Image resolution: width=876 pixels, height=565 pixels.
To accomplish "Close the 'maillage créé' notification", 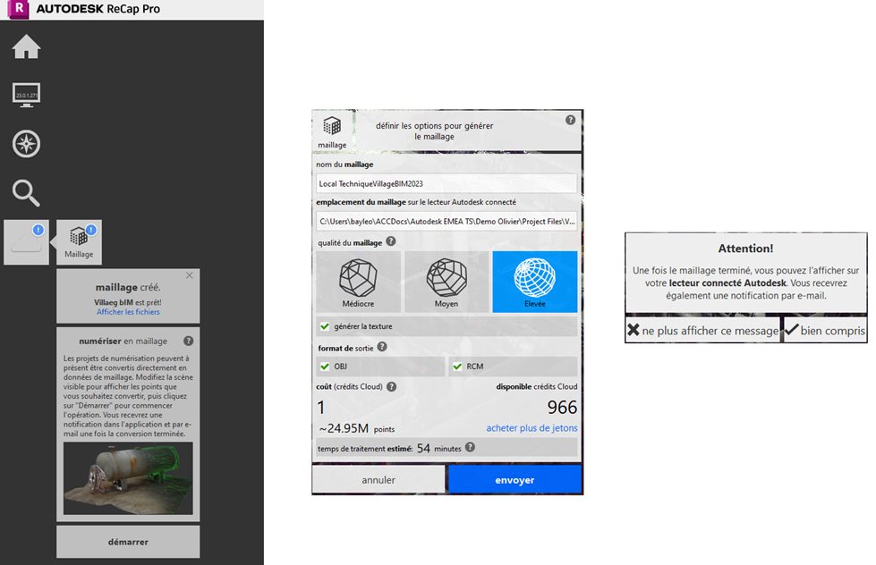I will [x=190, y=275].
